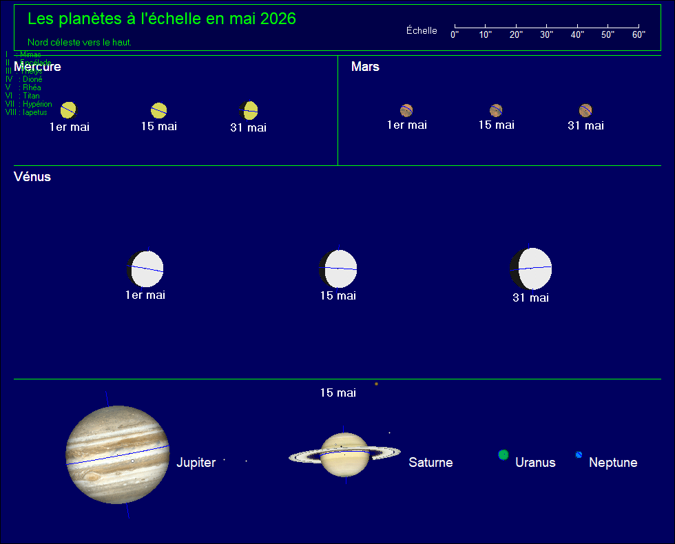Click the green Uranus disk
The height and width of the screenshot is (544, 675).
(x=503, y=454)
